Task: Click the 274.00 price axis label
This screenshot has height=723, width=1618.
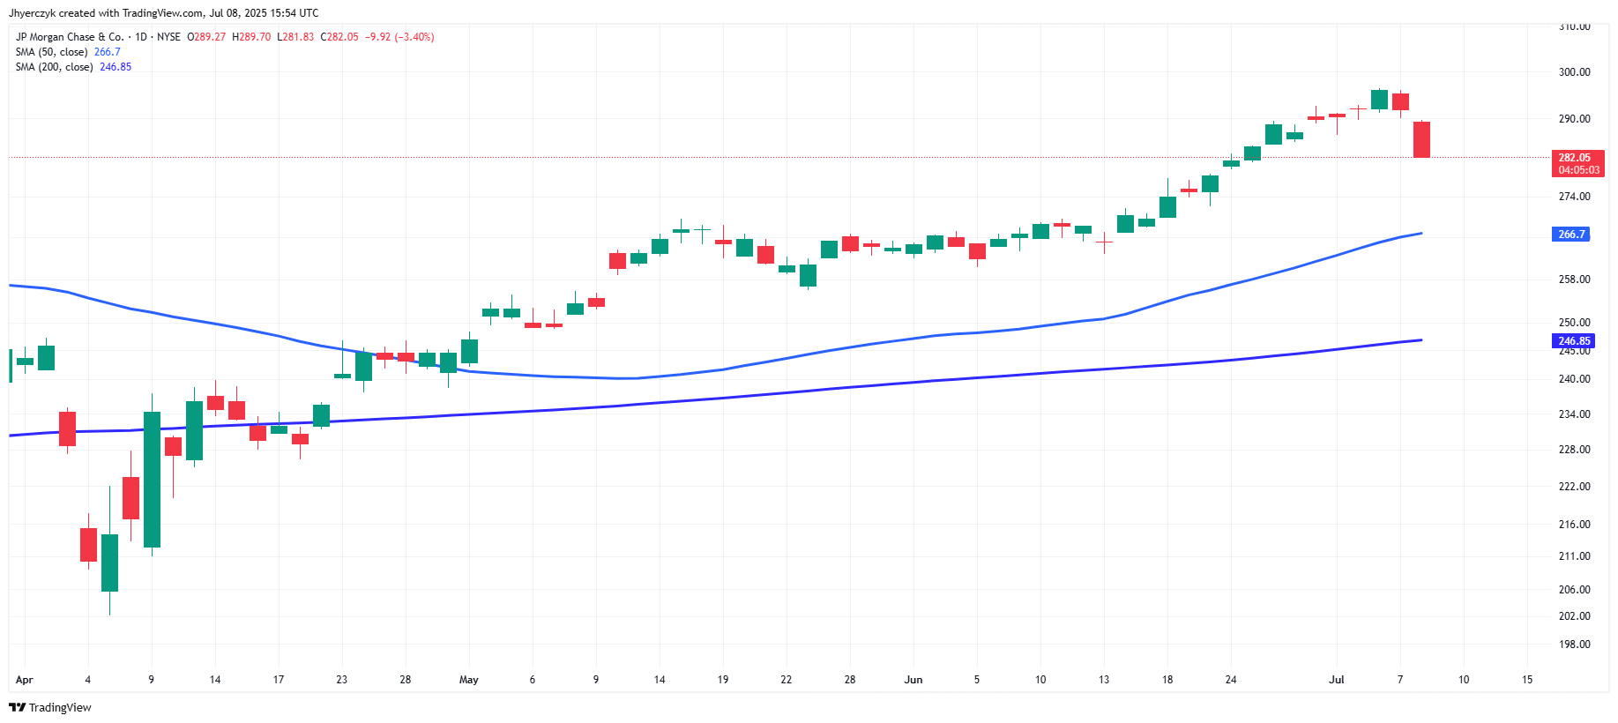Action: (1574, 197)
